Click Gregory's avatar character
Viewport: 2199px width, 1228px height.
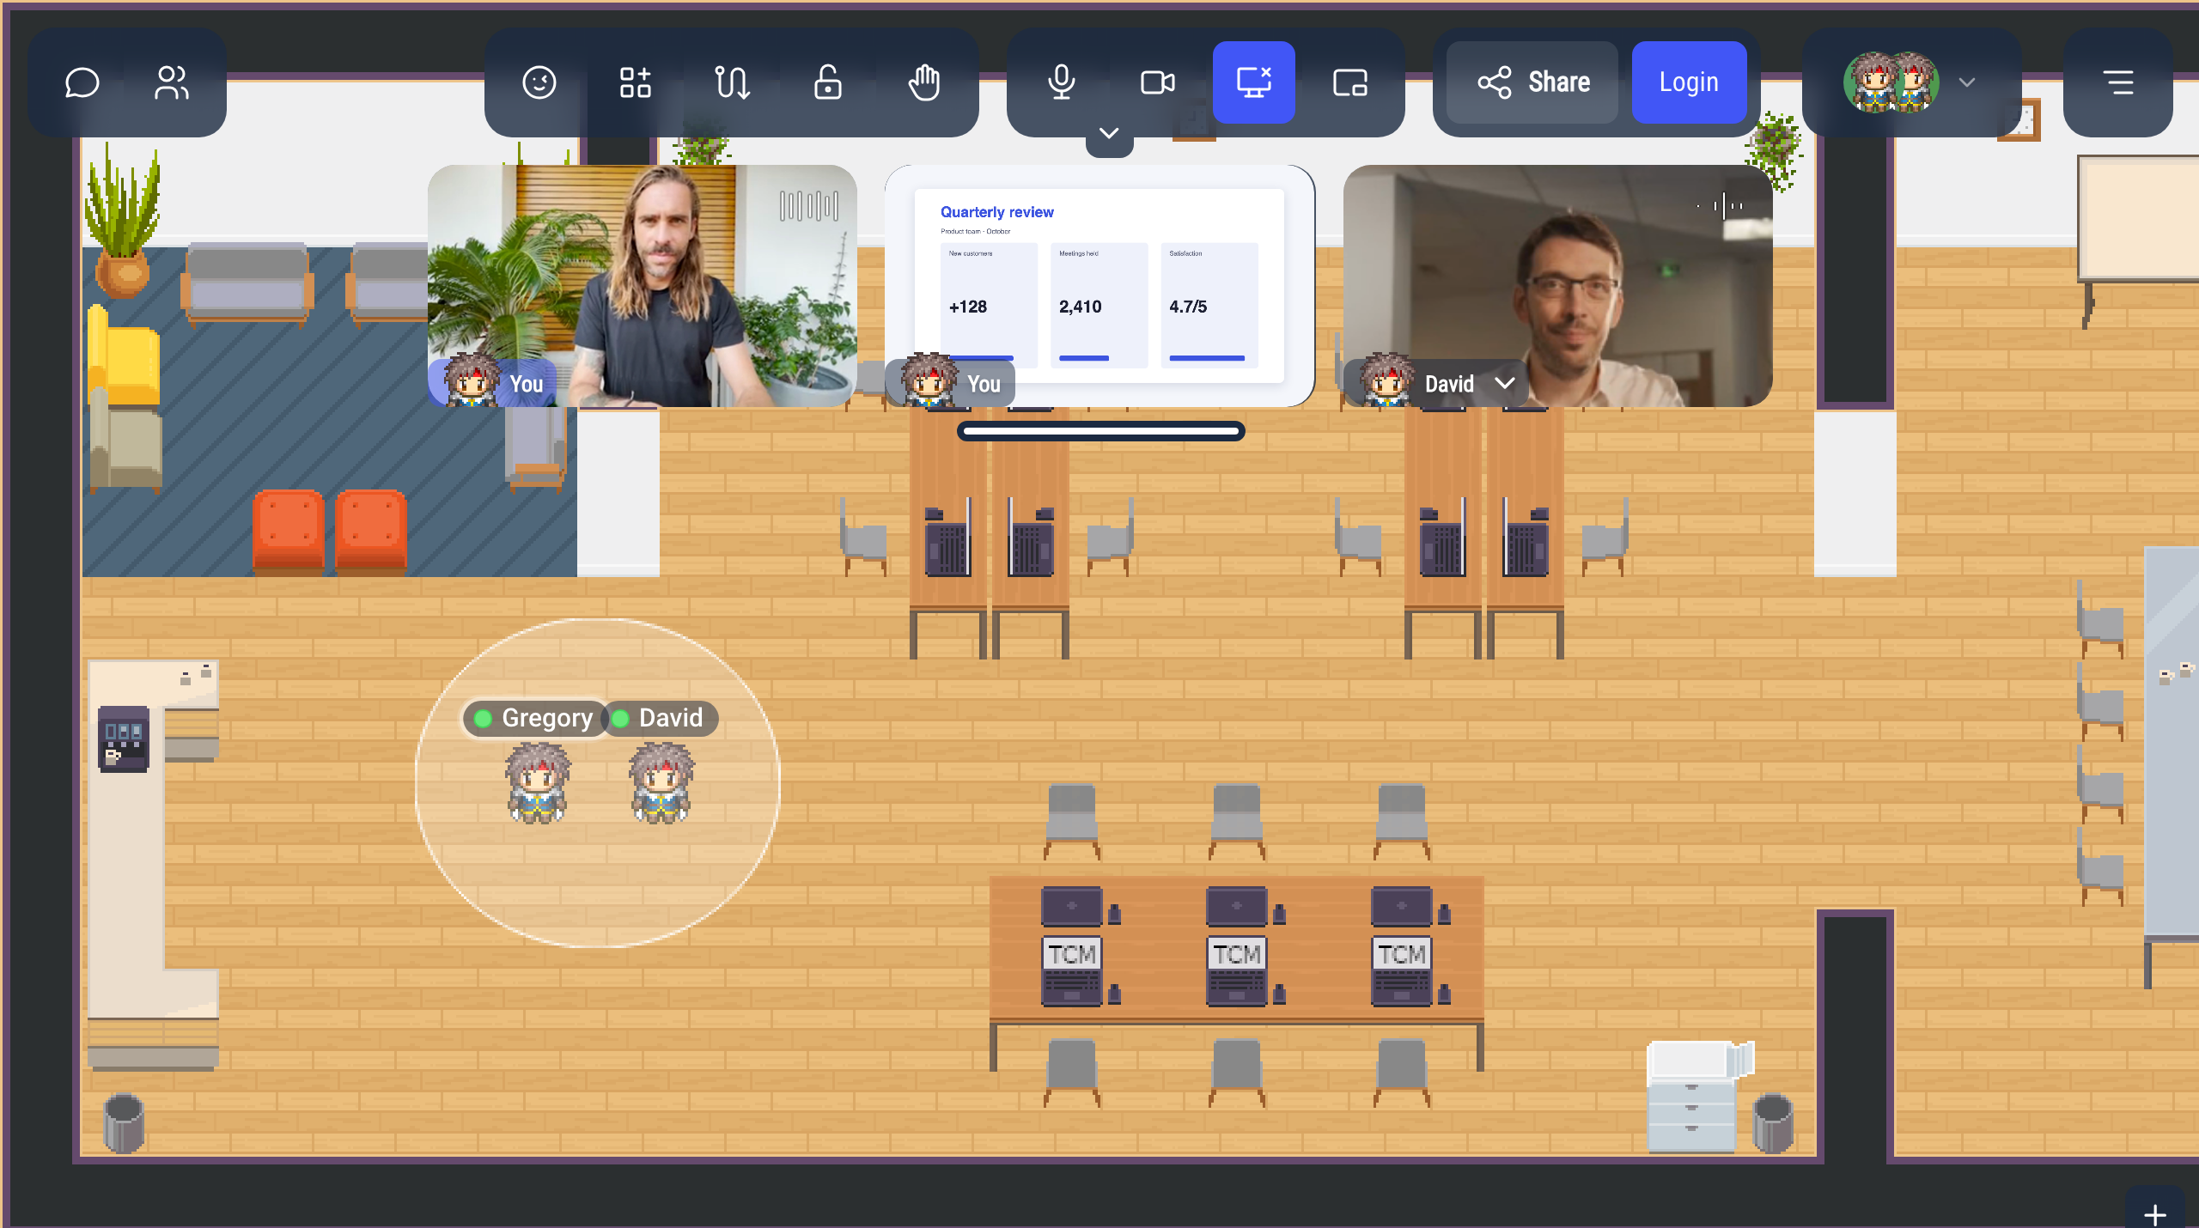[x=538, y=783]
